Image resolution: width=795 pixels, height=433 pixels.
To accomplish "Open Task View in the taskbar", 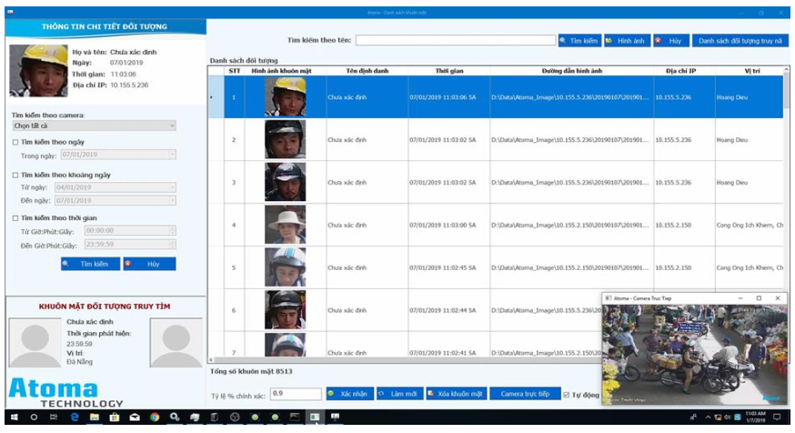I will [x=54, y=418].
